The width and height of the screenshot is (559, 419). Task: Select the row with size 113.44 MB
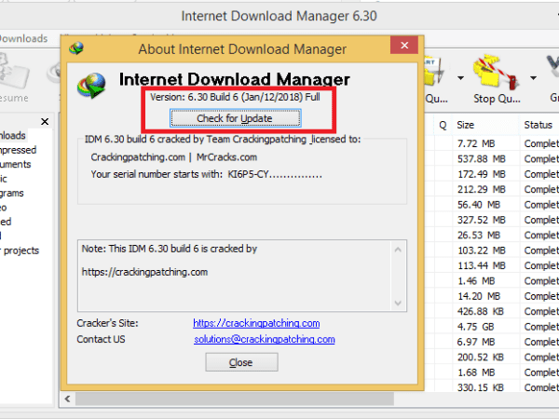tap(492, 265)
